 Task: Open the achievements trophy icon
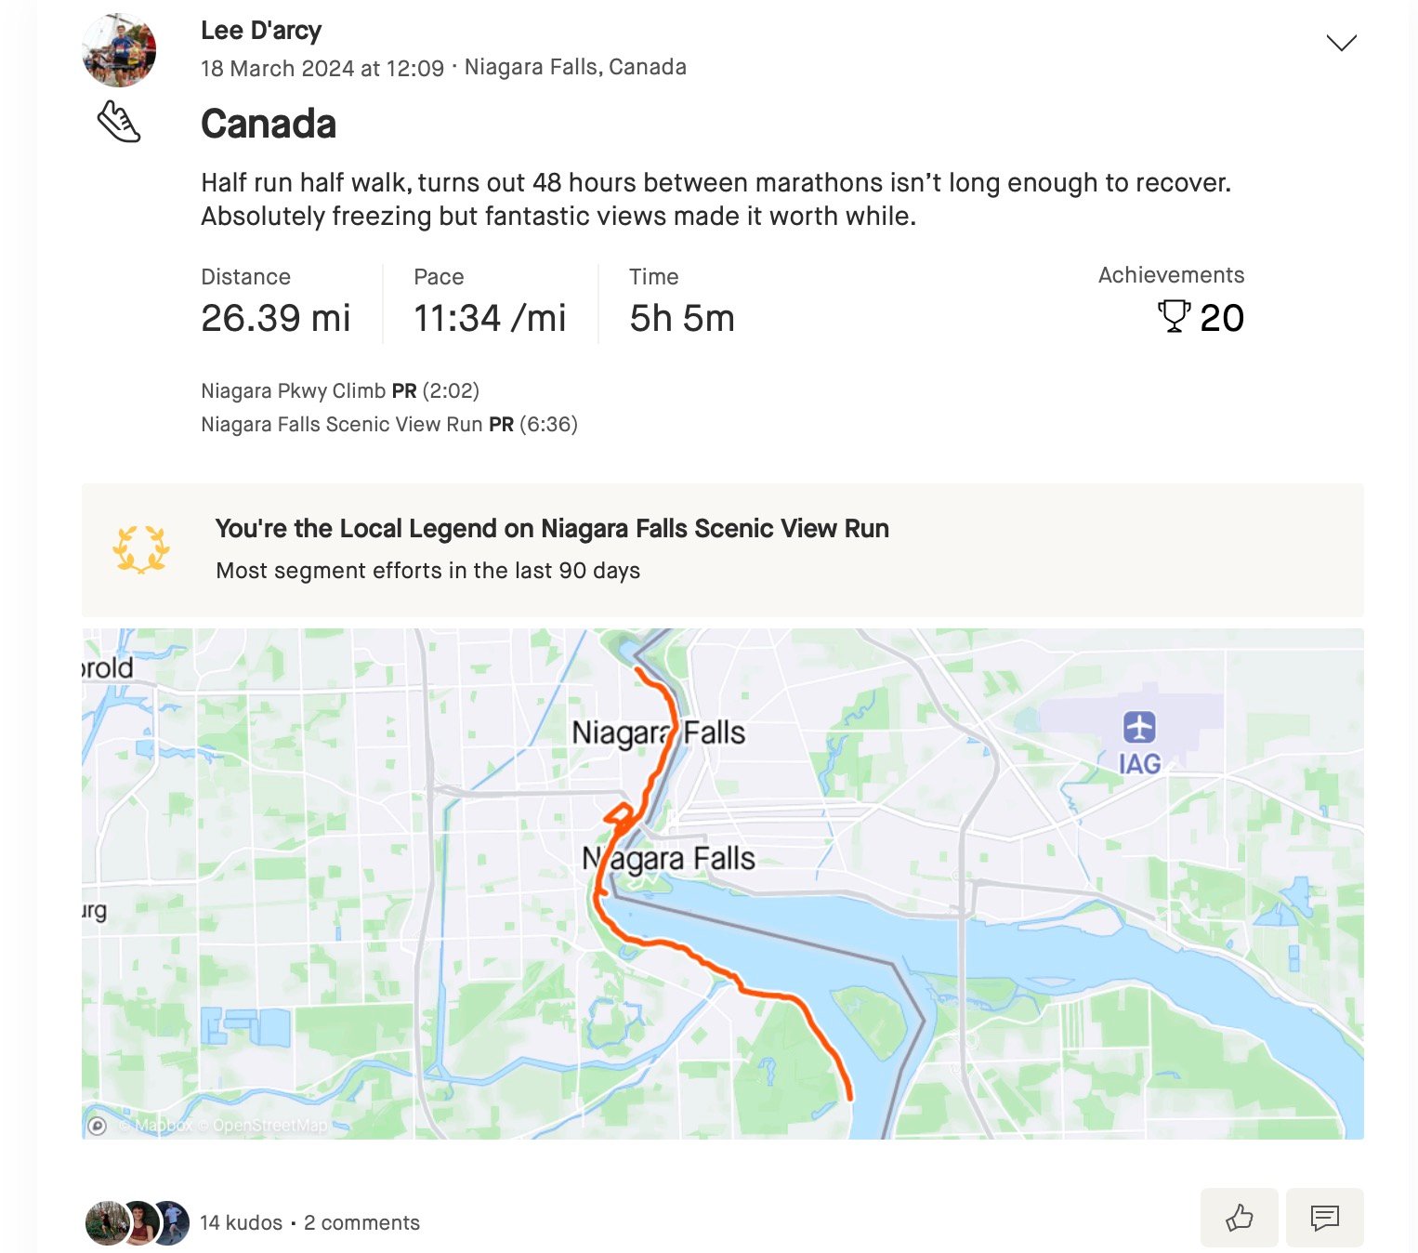tap(1174, 316)
